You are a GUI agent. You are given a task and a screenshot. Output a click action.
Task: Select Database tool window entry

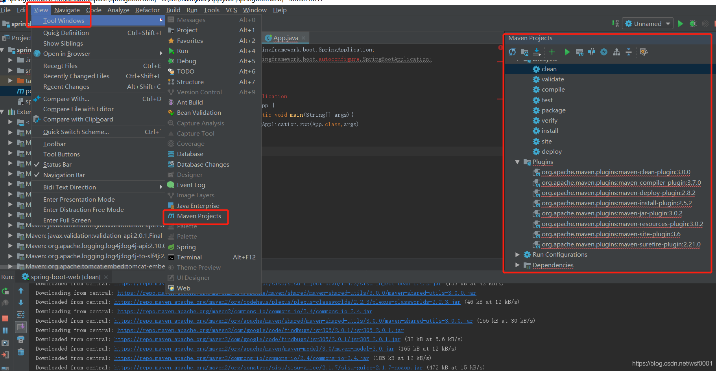point(213,154)
